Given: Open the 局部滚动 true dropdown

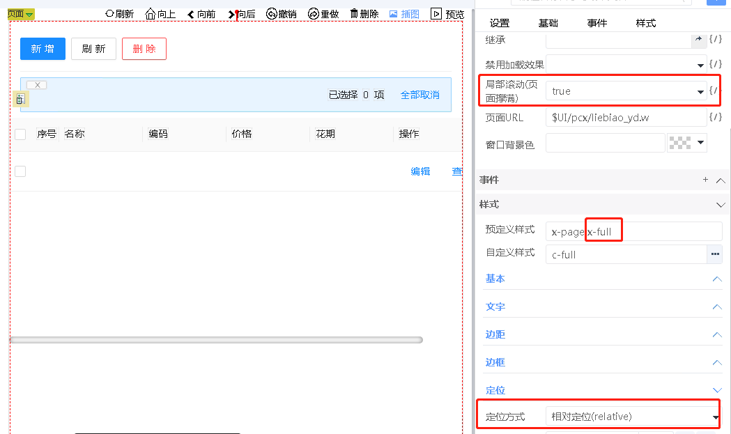Looking at the screenshot, I should 700,92.
